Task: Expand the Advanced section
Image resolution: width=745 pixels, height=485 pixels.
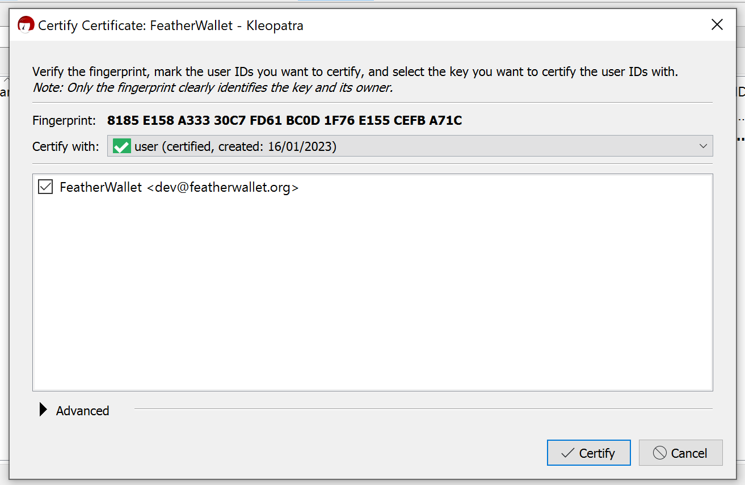Action: (x=43, y=410)
